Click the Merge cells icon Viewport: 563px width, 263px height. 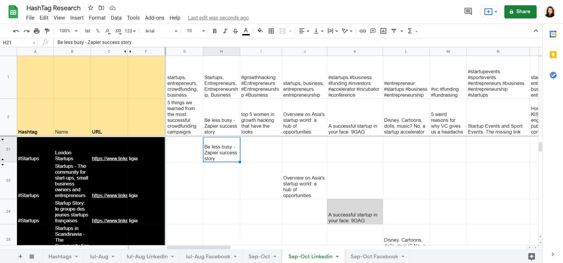[282, 31]
